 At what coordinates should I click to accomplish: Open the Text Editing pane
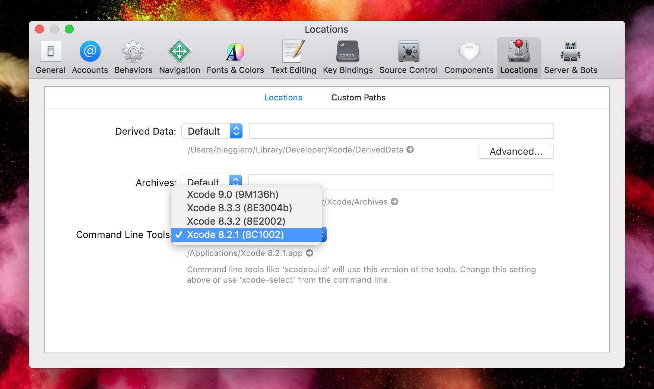(293, 57)
